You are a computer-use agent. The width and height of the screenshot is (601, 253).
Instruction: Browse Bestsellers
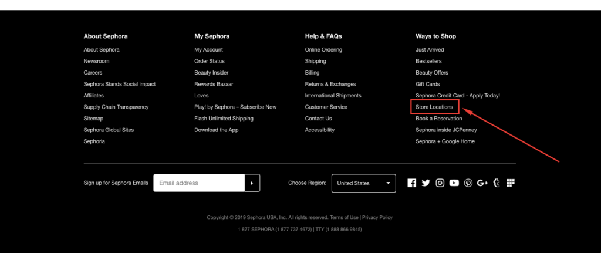tap(429, 61)
